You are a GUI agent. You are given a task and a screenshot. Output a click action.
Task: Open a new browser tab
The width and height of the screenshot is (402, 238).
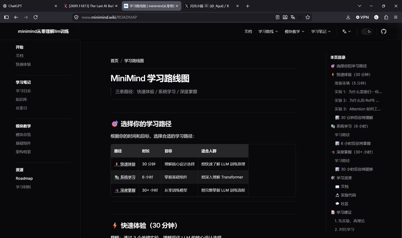click(x=248, y=6)
